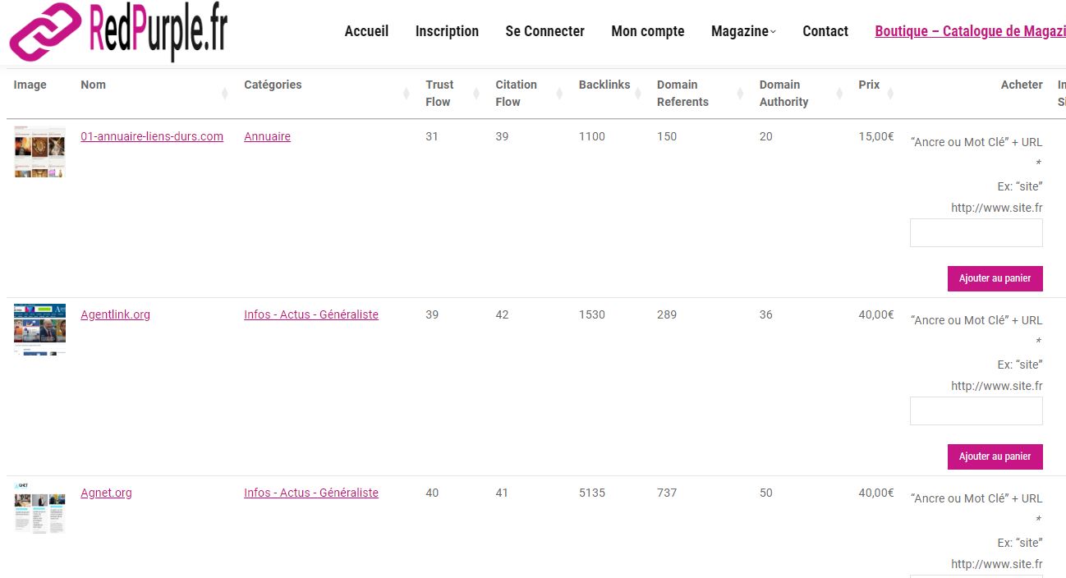Open Se Connecter page
This screenshot has height=578, width=1066.
(x=544, y=31)
